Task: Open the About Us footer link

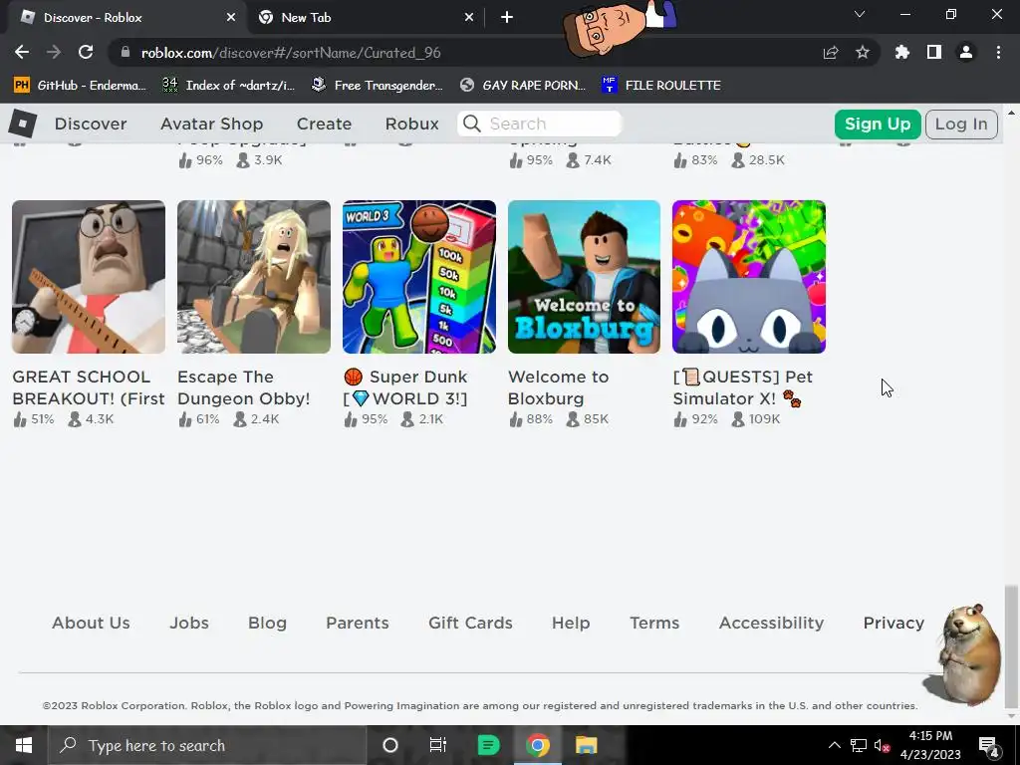Action: 91,623
